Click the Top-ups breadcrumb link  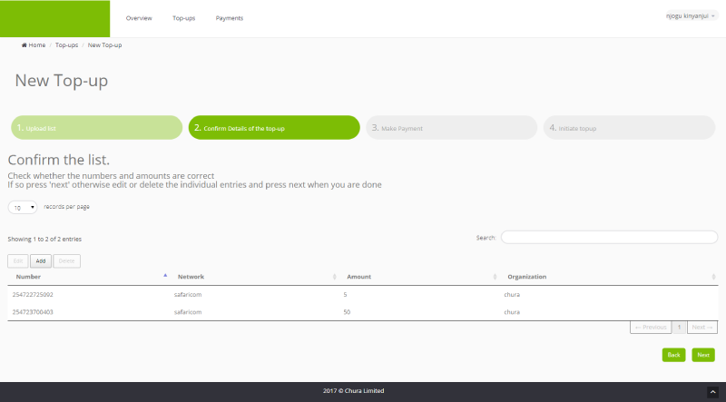66,45
